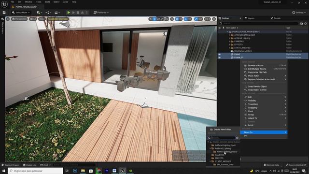Open the camera speed setting
Image resolution: width=309 pixels, height=174 pixels.
tap(207, 19)
